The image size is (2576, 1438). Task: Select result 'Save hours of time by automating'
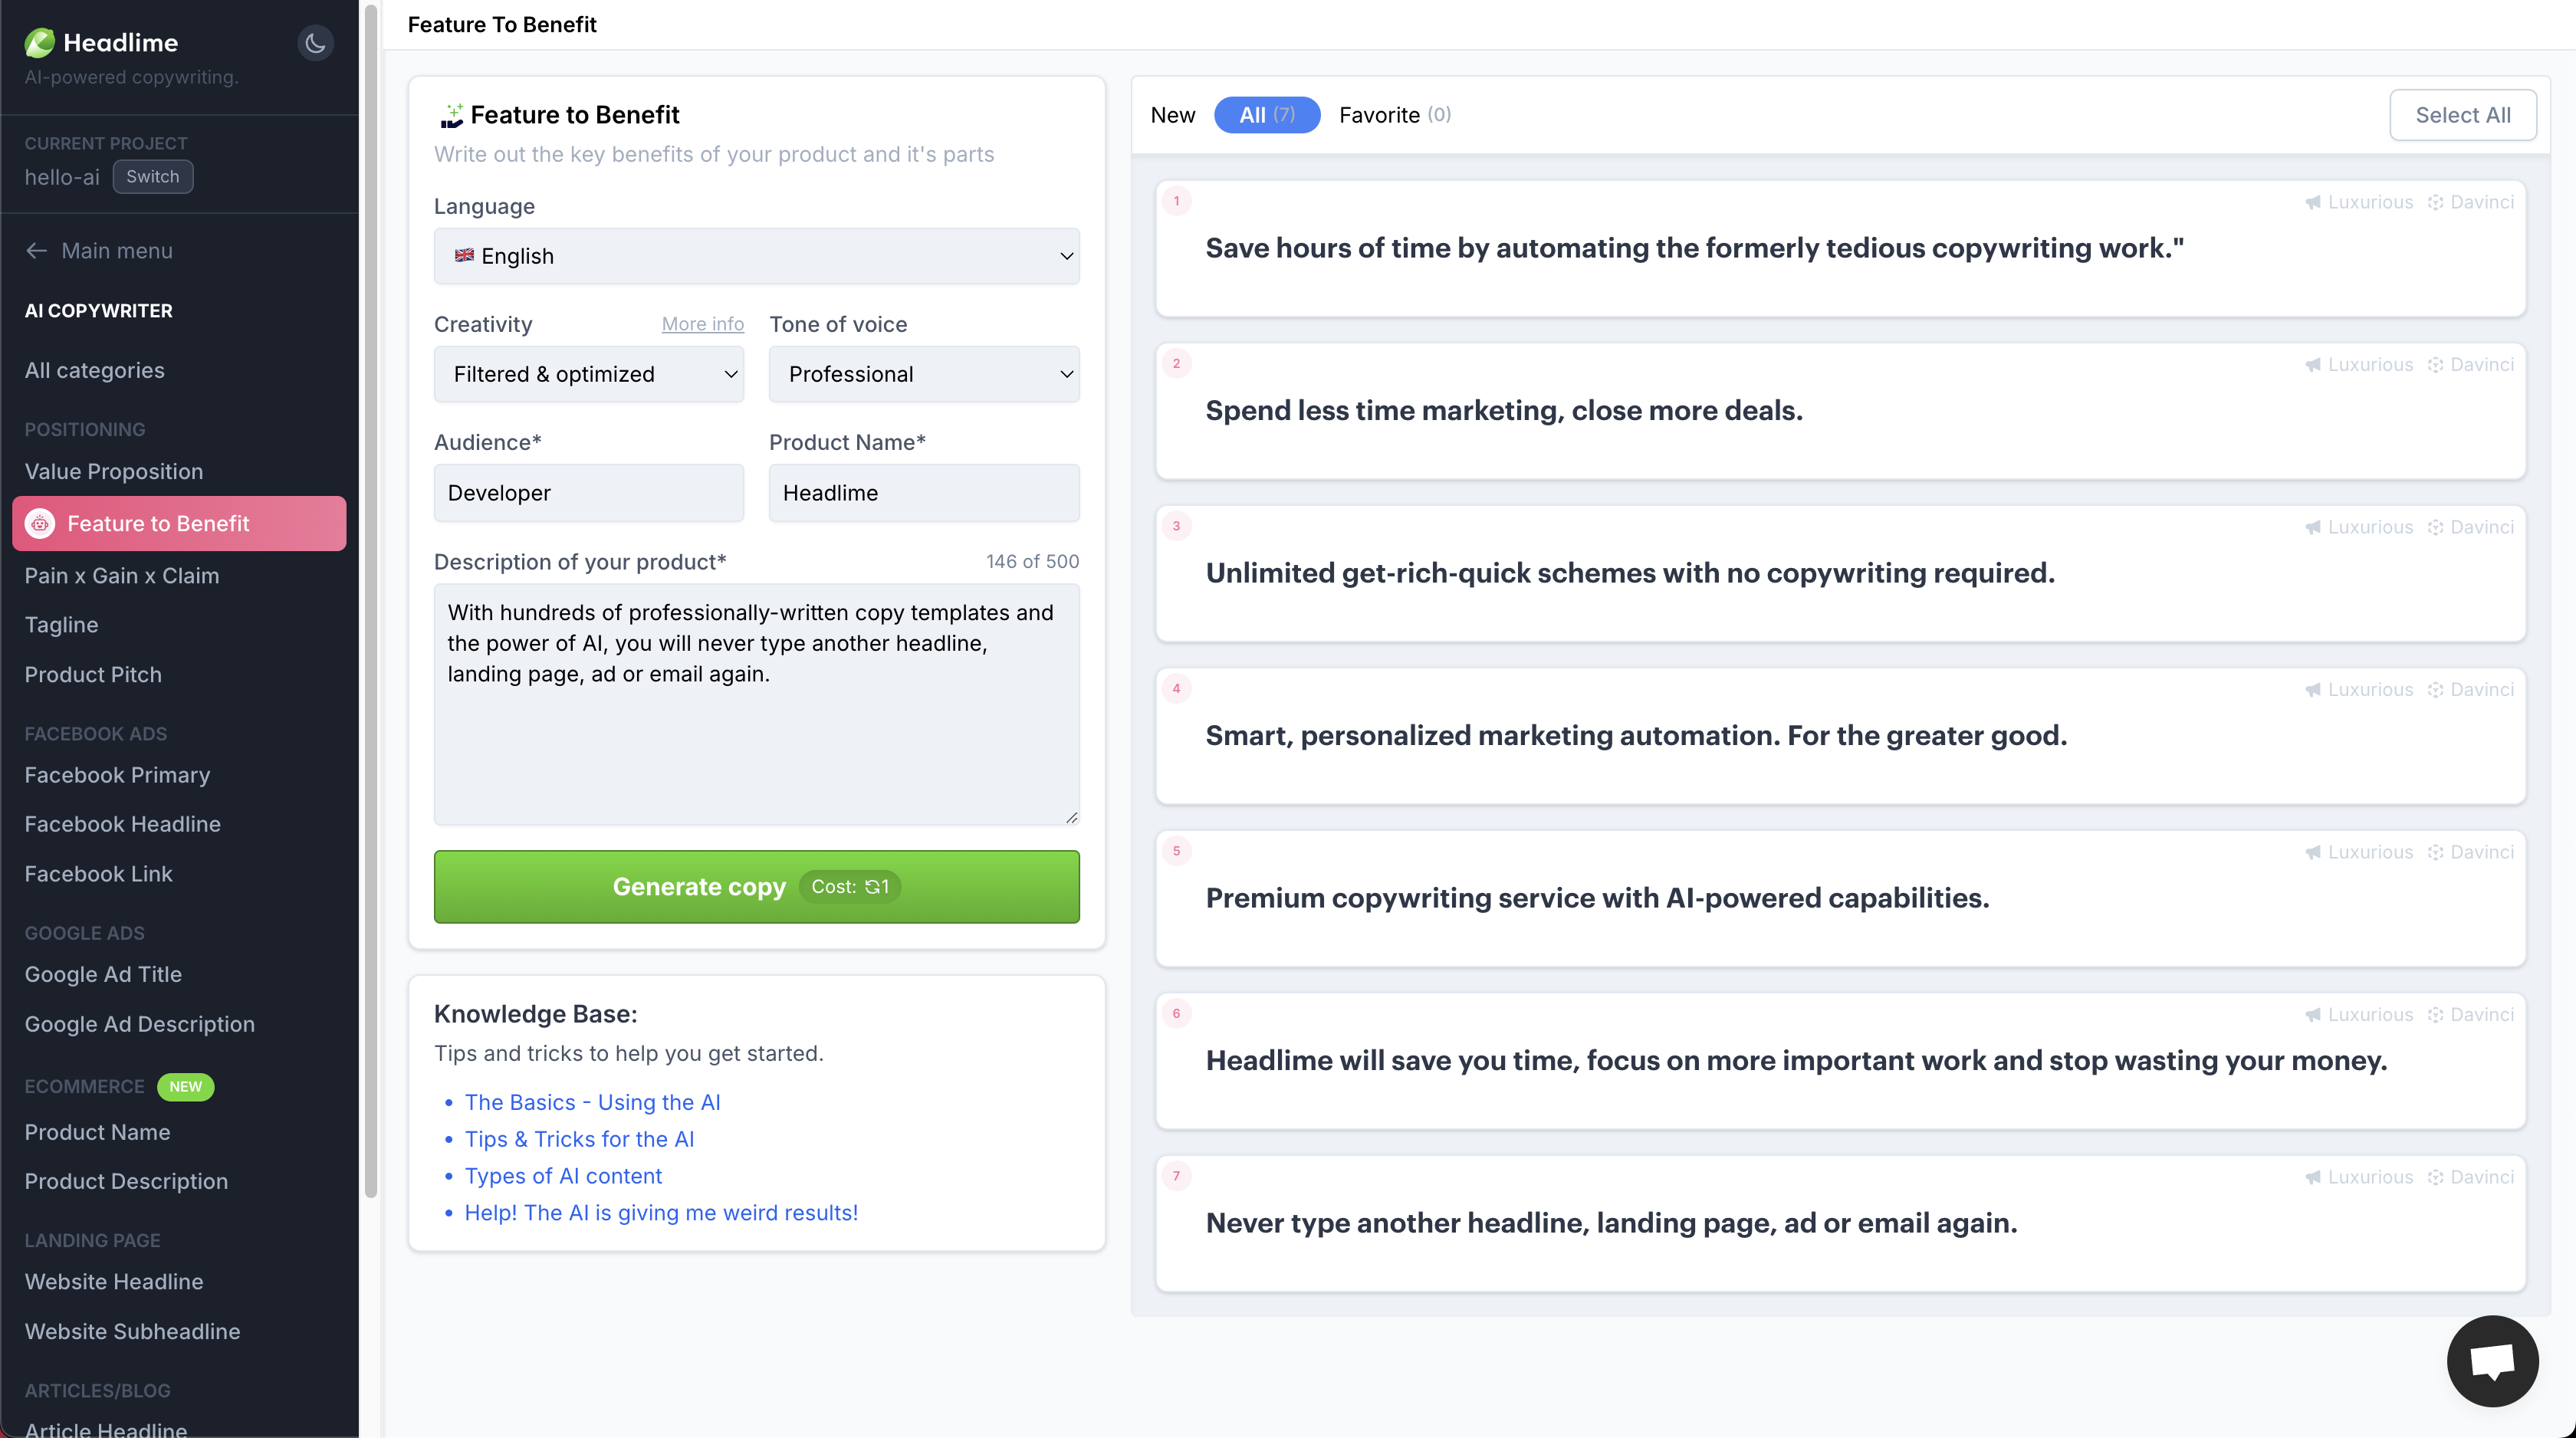click(x=1840, y=248)
